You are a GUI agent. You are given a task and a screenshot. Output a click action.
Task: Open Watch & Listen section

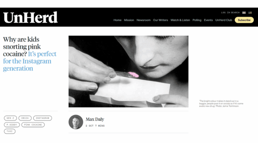click(x=180, y=20)
